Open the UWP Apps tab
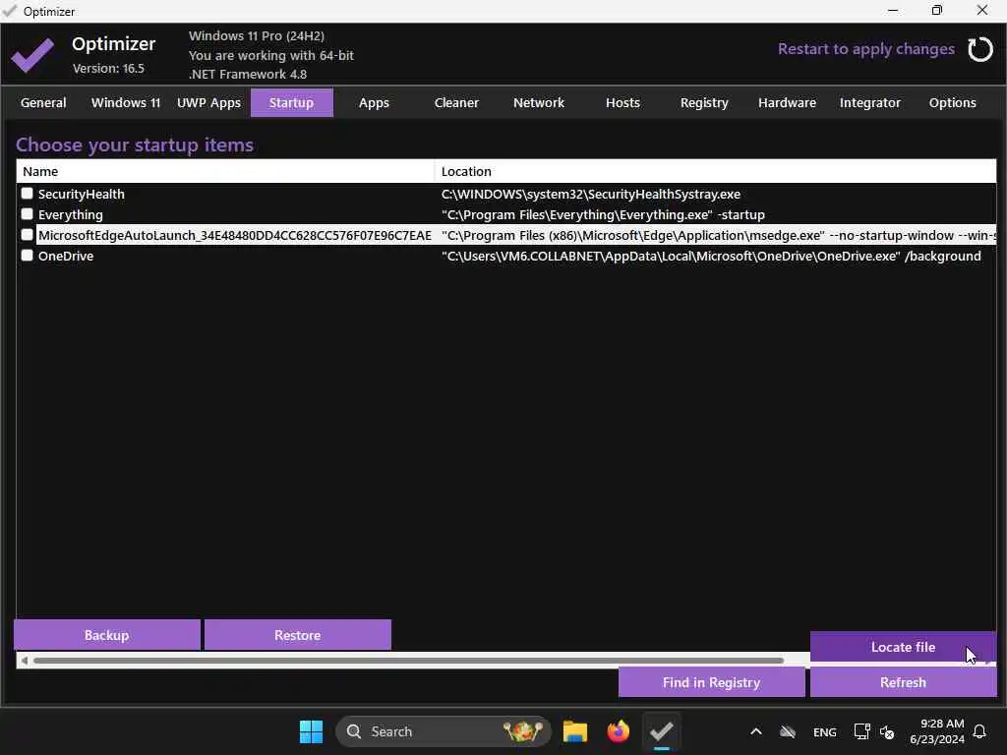 208,102
